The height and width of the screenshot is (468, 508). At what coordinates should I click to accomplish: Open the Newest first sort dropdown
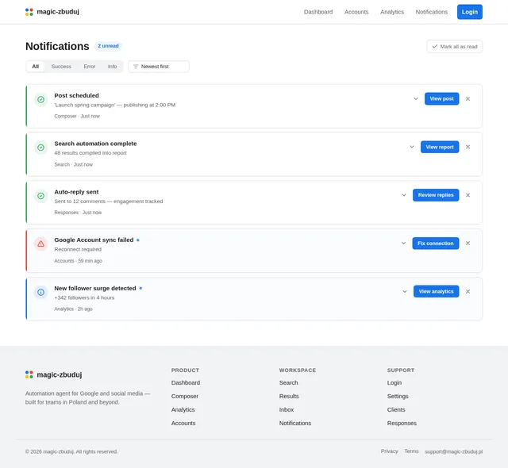(x=159, y=67)
